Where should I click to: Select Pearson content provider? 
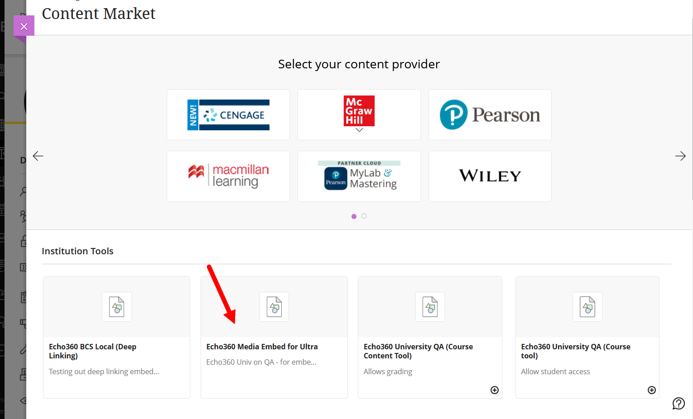click(490, 114)
